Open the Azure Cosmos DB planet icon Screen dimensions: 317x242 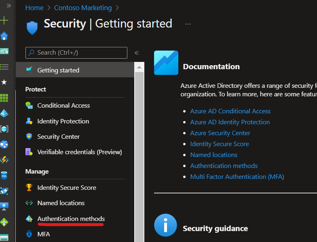[x=4, y=191]
